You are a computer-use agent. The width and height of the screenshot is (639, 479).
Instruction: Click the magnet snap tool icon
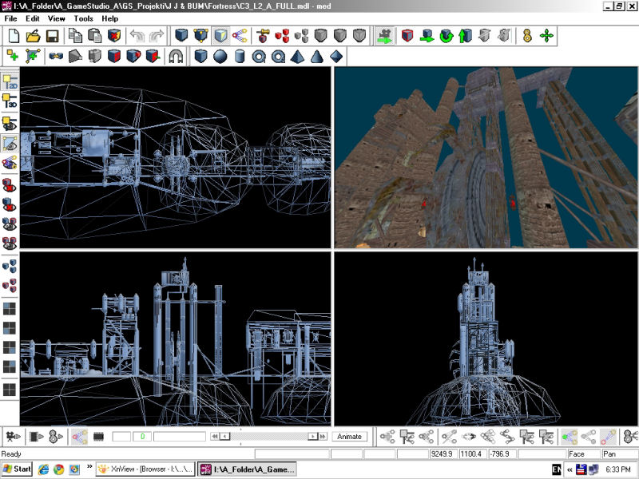pyautogui.click(x=176, y=56)
